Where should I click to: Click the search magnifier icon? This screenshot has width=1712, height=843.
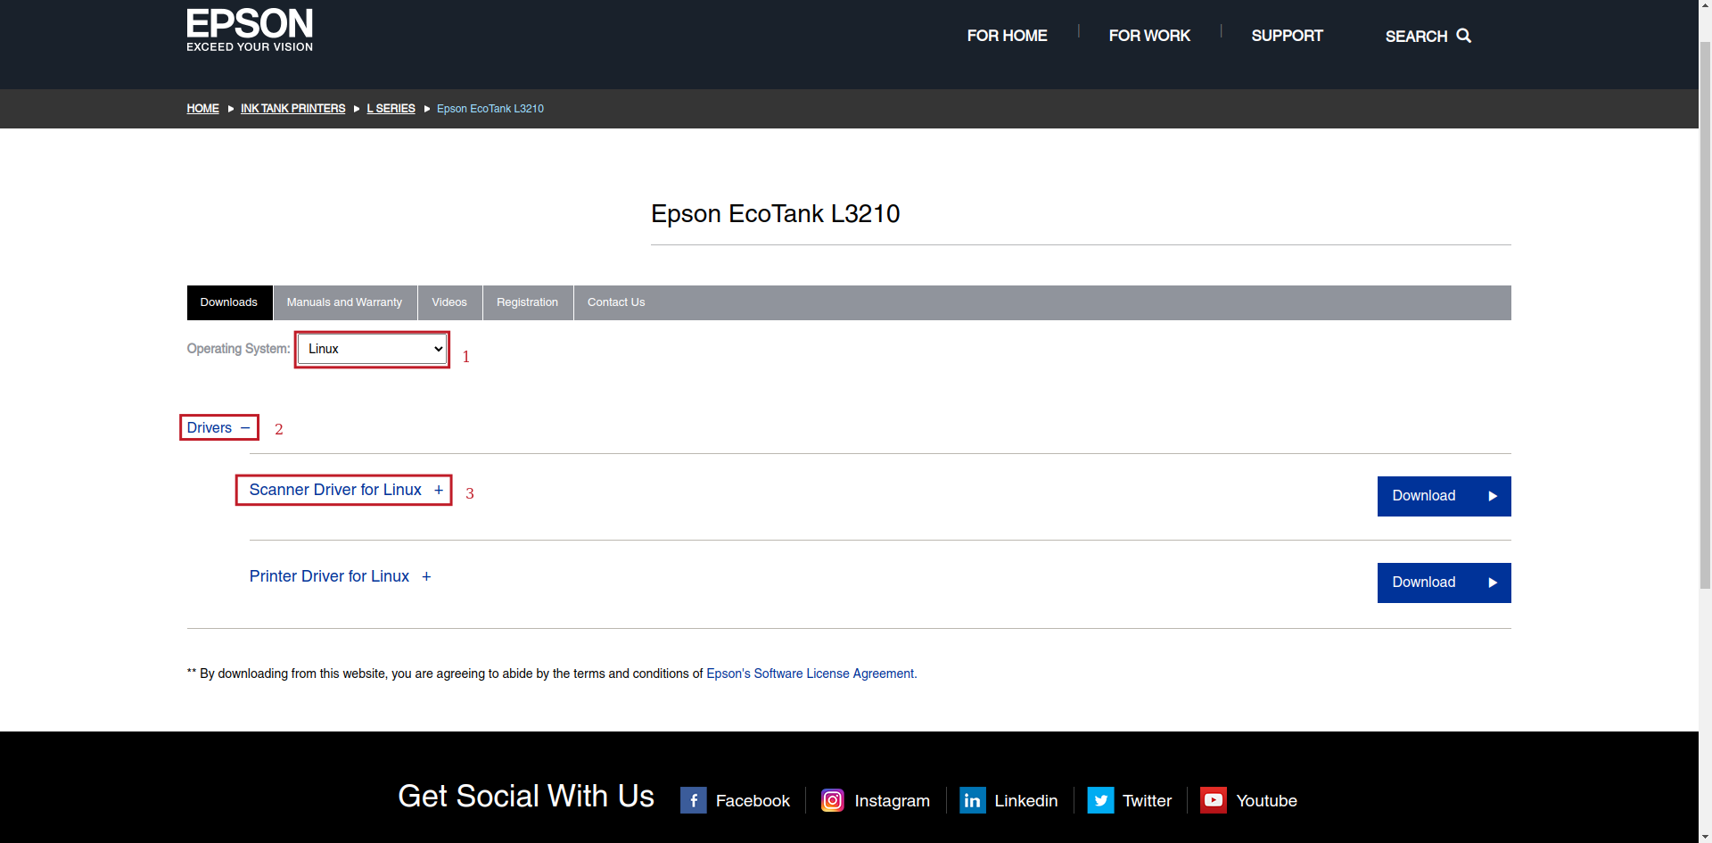pos(1463,36)
